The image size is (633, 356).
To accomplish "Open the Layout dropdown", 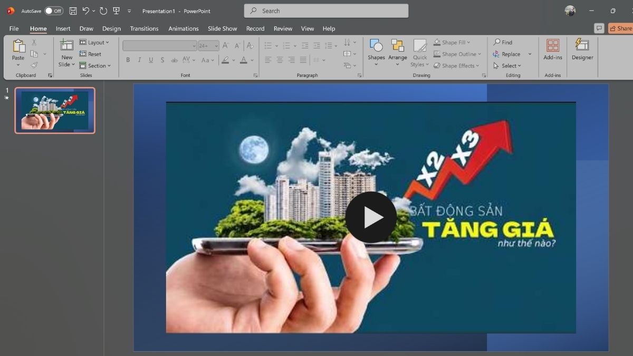I will [x=94, y=42].
